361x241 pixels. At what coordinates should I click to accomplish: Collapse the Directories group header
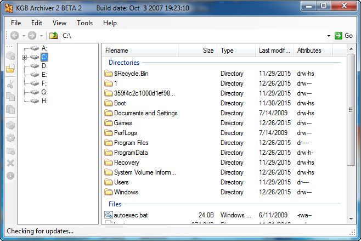pyautogui.click(x=124, y=63)
